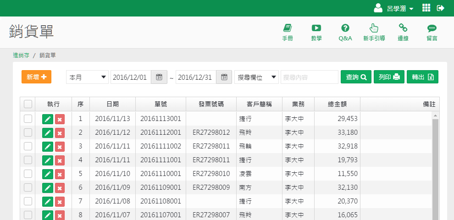Edit order 20161113001 with pencil icon

coord(47,119)
